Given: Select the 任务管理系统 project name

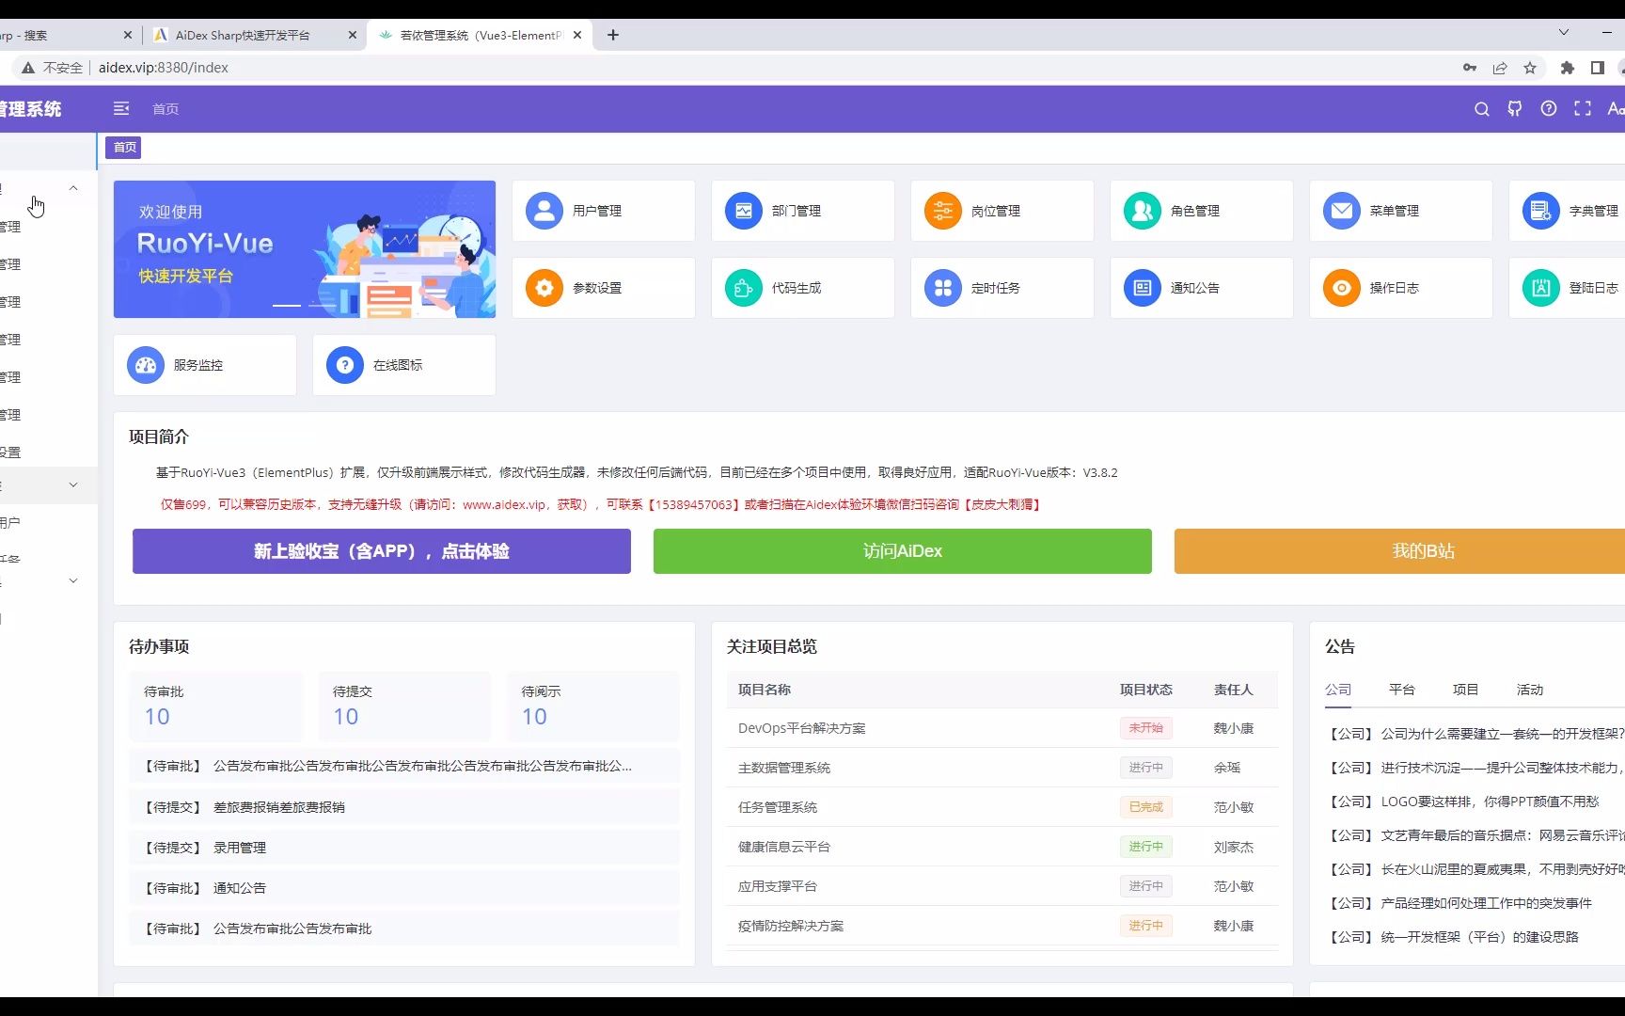Looking at the screenshot, I should pyautogui.click(x=778, y=807).
